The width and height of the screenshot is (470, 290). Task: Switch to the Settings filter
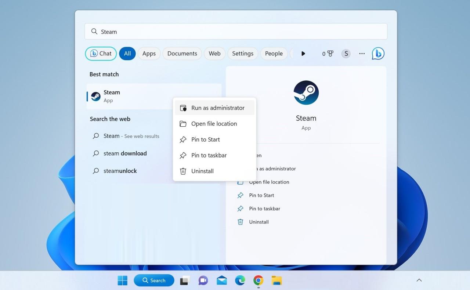coord(243,54)
